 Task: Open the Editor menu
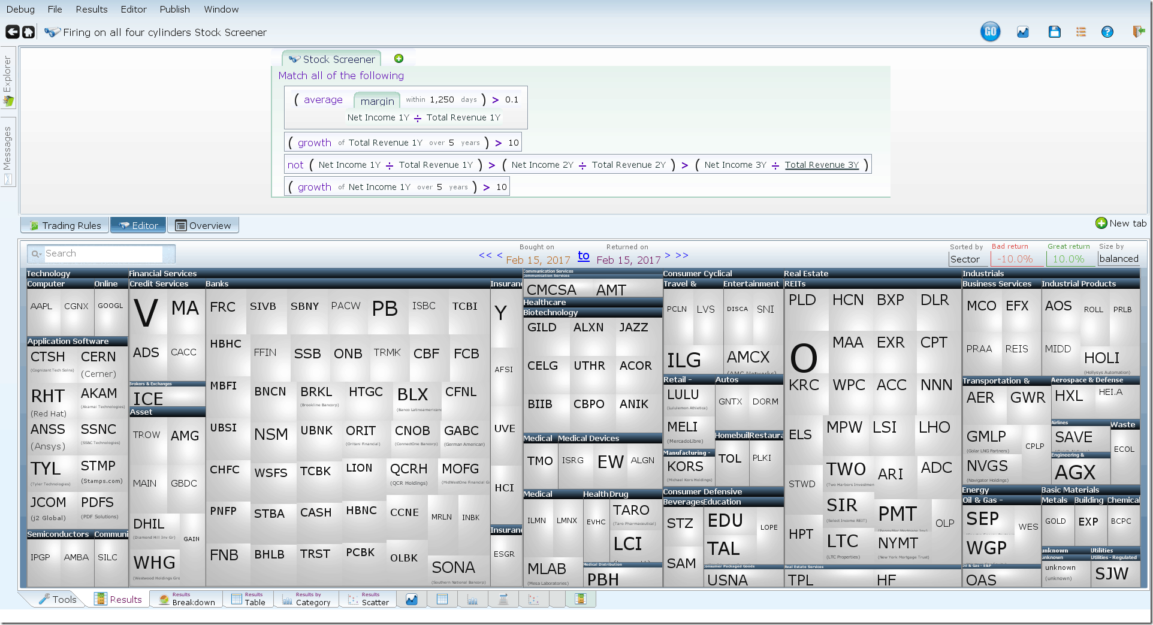(134, 9)
